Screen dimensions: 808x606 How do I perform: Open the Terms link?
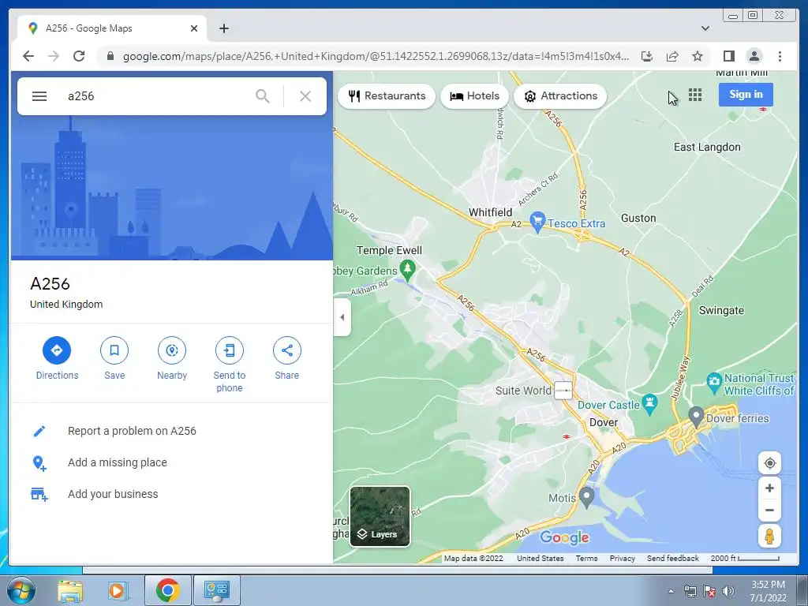point(586,558)
